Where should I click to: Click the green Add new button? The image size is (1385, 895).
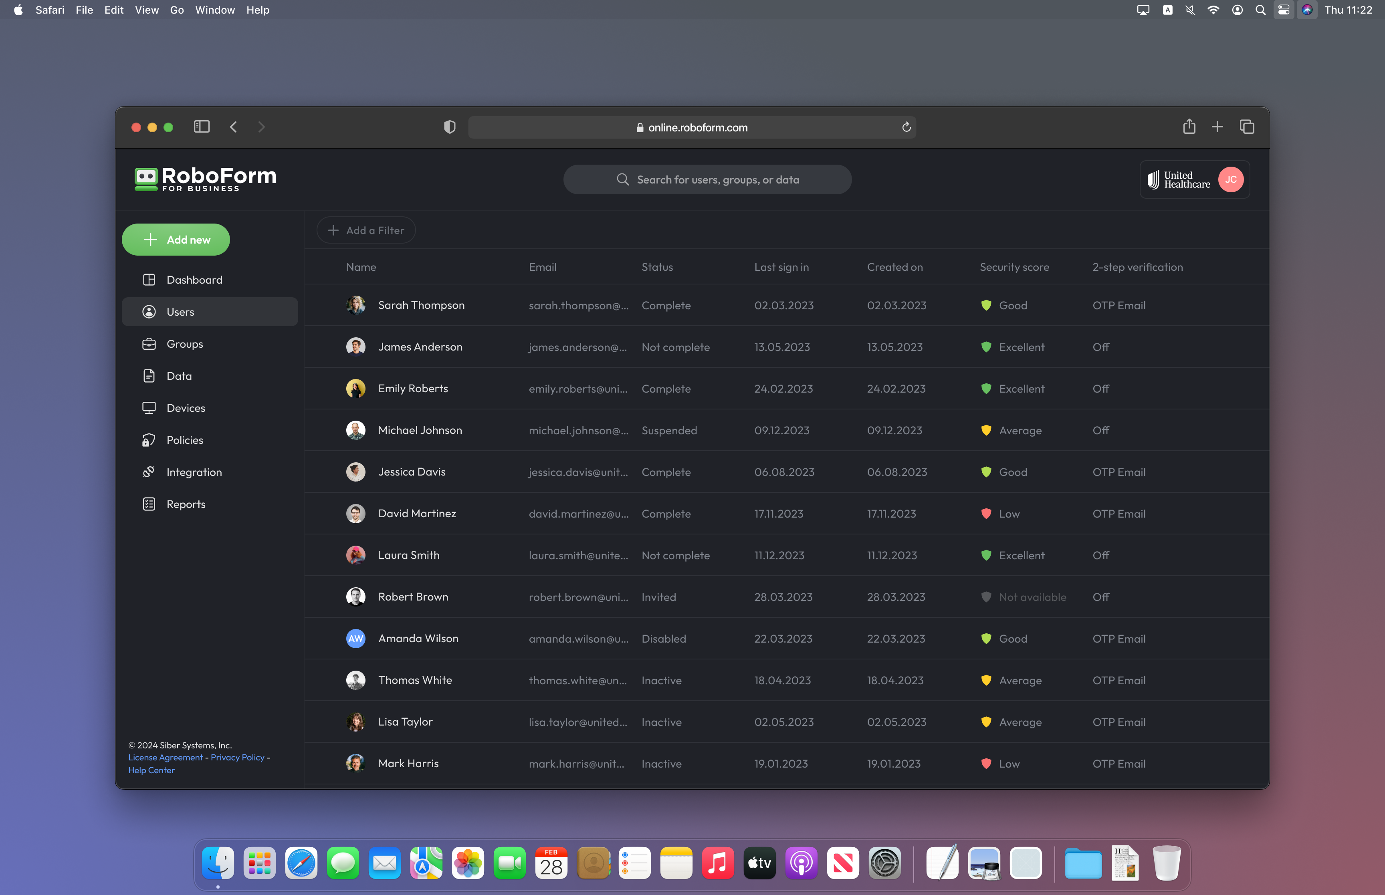[176, 239]
